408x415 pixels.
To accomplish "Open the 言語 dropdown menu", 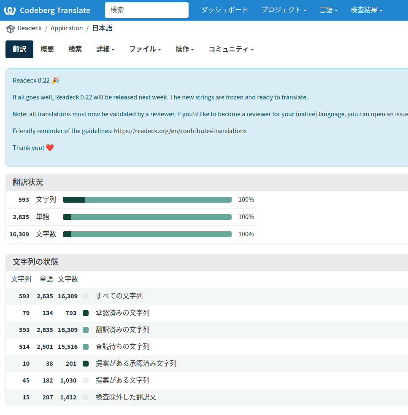I will 329,10.
